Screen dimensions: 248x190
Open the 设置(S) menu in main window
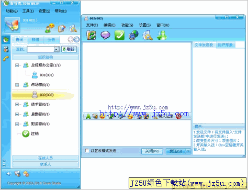coord(44,11)
